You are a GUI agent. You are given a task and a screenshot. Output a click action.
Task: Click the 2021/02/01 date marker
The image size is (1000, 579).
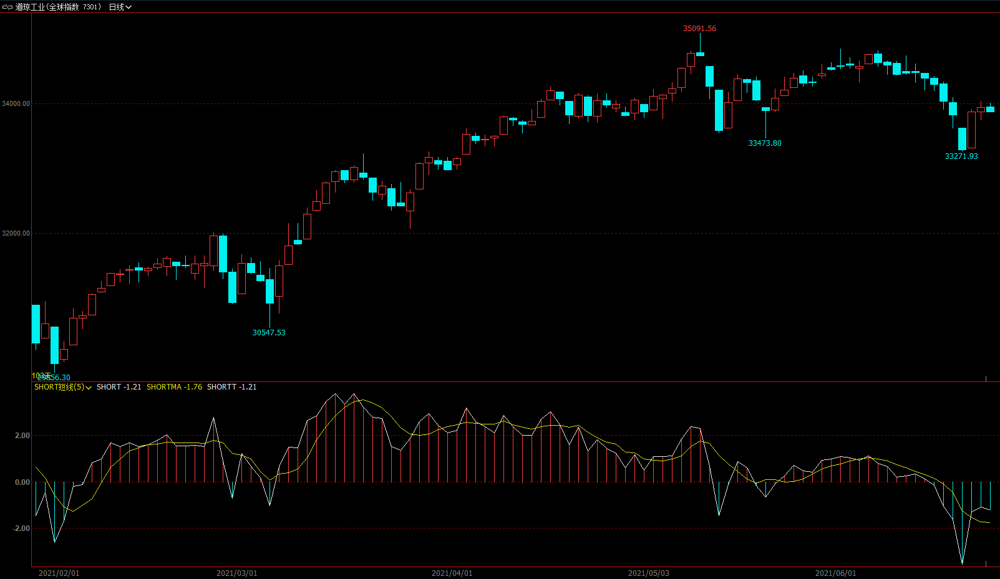click(x=59, y=573)
